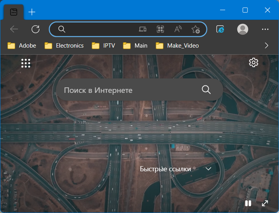The width and height of the screenshot is (279, 213).
Task: Click the Поиск в Интернете search box
Action: pyautogui.click(x=140, y=90)
